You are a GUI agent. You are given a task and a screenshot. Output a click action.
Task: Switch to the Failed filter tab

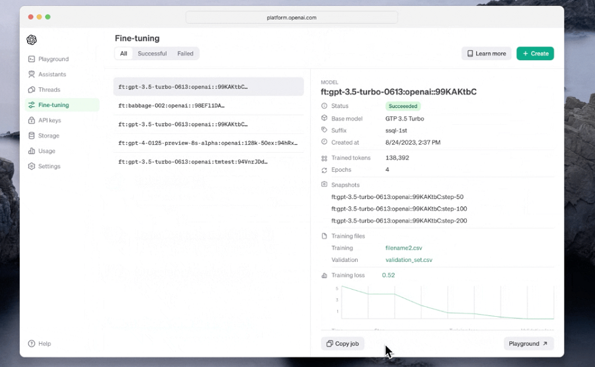[185, 54]
